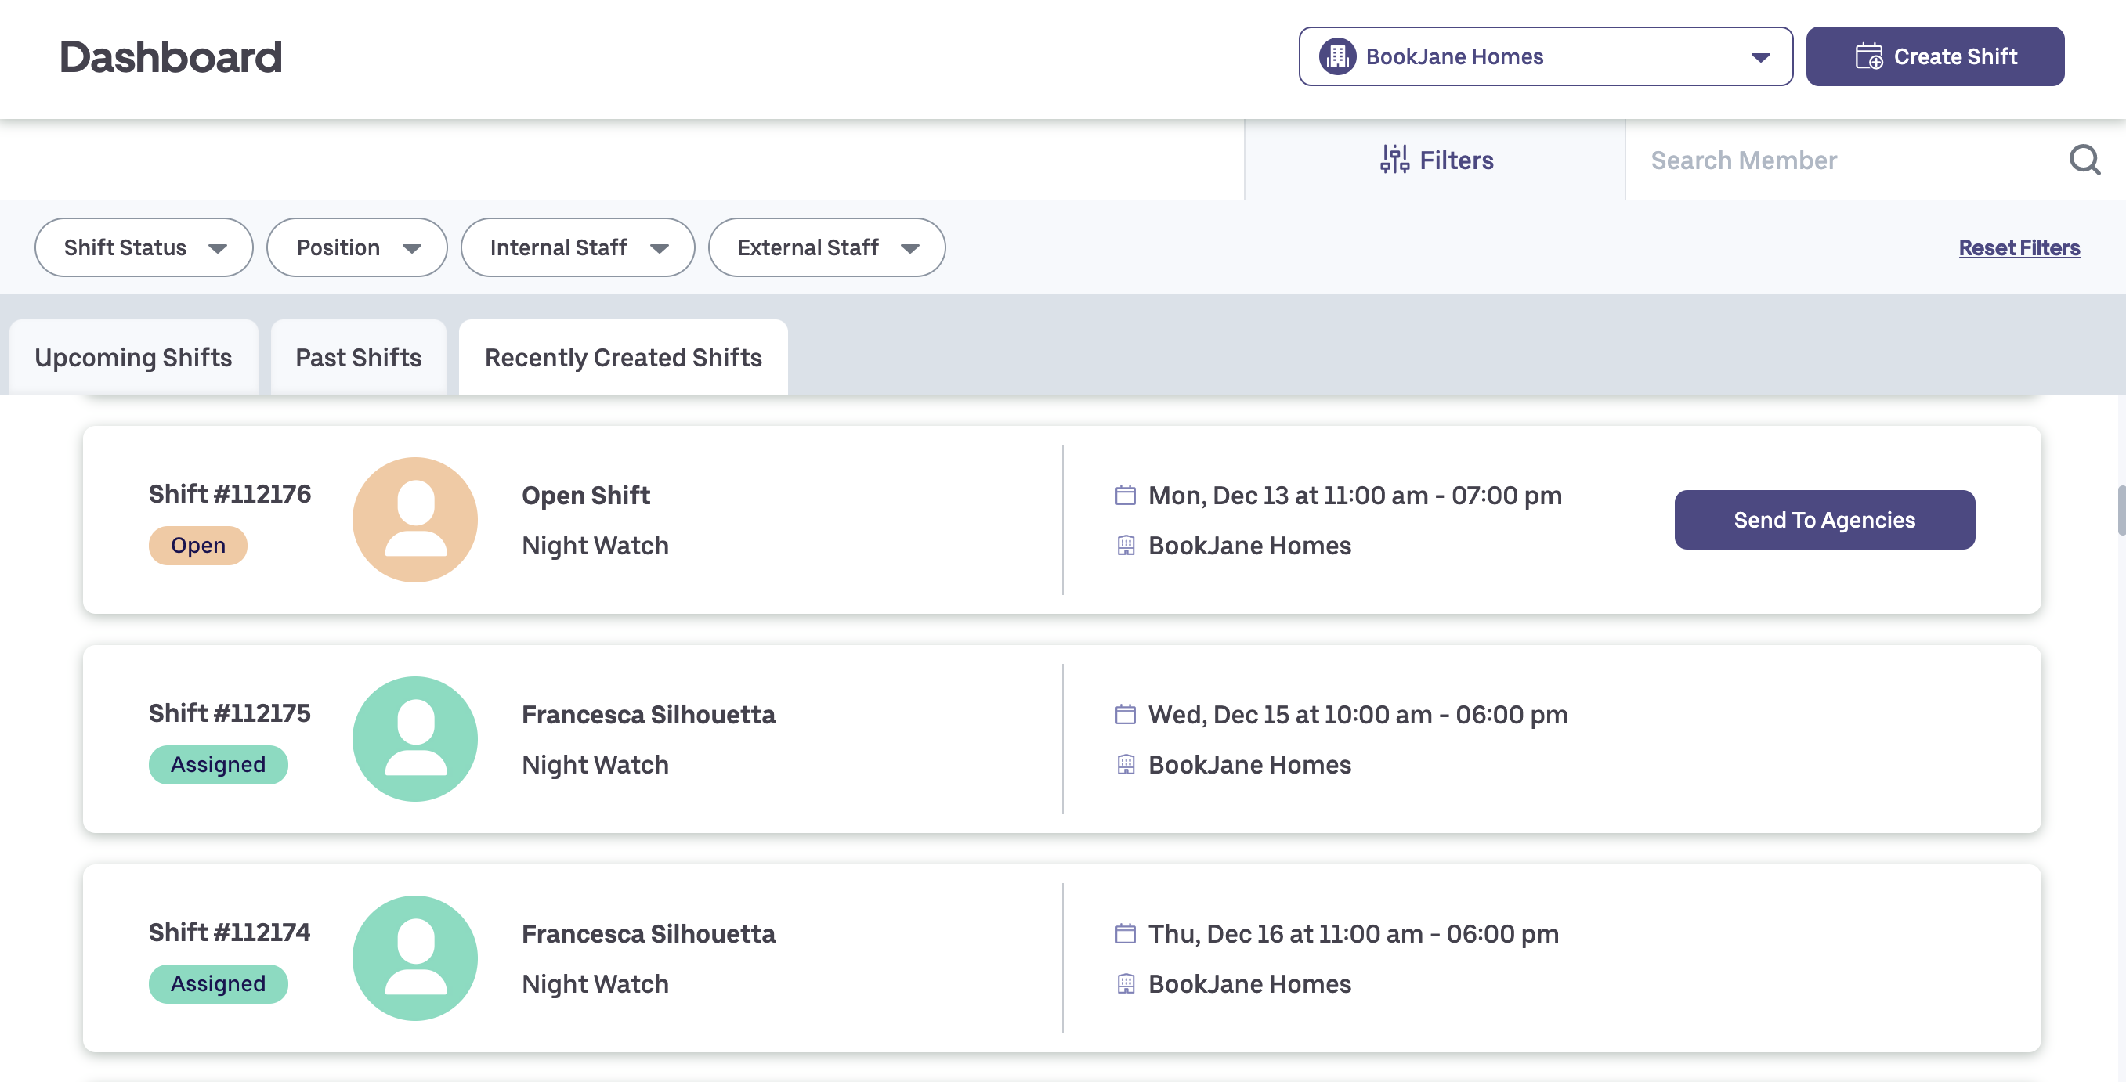Click the Send To Agencies button
2126x1082 pixels.
(x=1824, y=521)
